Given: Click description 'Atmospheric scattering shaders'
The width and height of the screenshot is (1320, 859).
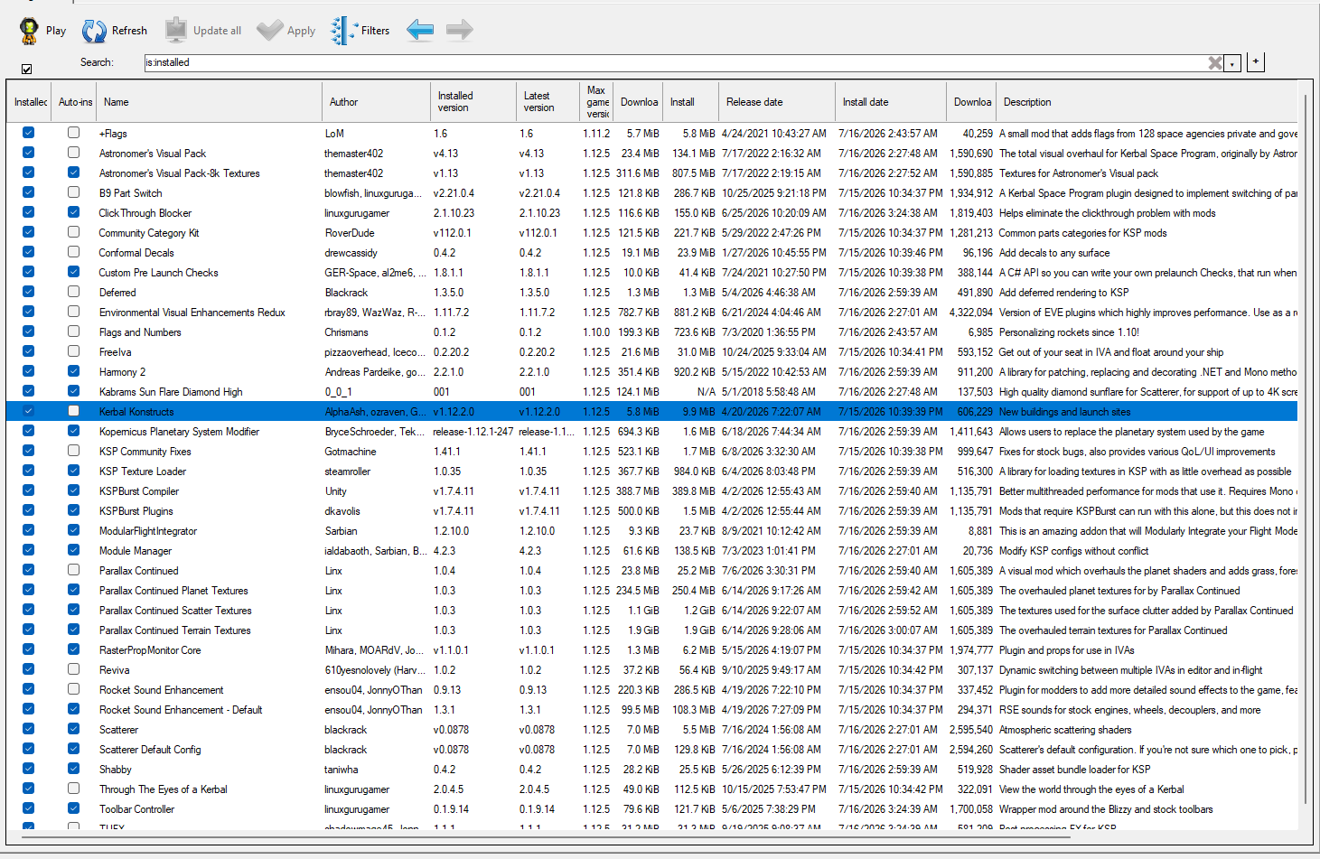Looking at the screenshot, I should [x=1065, y=730].
